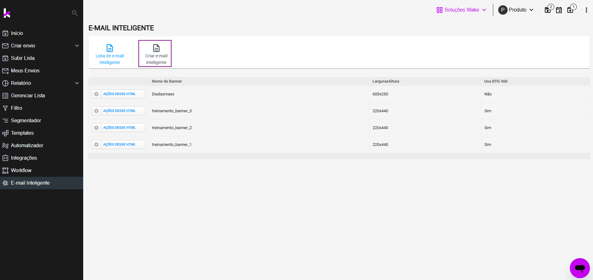Open the Produto account dropdown
The height and width of the screenshot is (280, 593).
click(516, 10)
